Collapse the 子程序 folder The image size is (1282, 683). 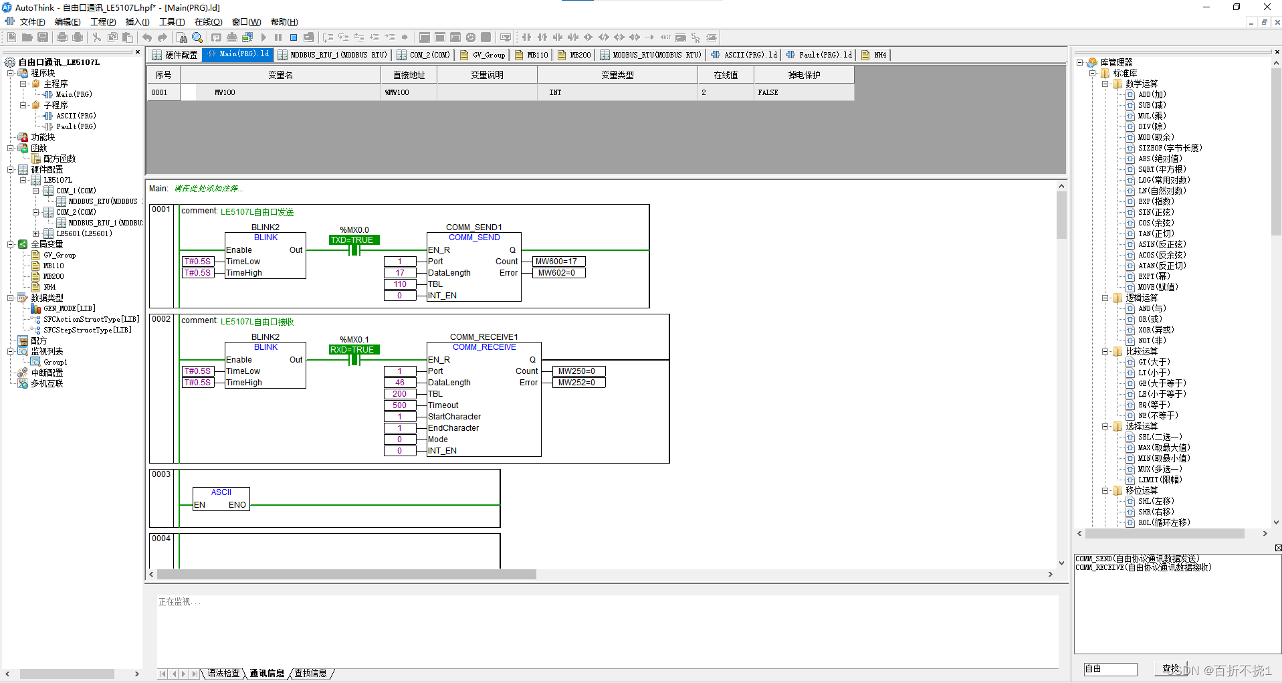click(23, 105)
